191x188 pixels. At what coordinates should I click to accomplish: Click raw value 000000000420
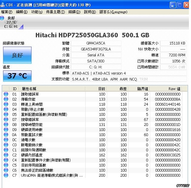[168, 140]
